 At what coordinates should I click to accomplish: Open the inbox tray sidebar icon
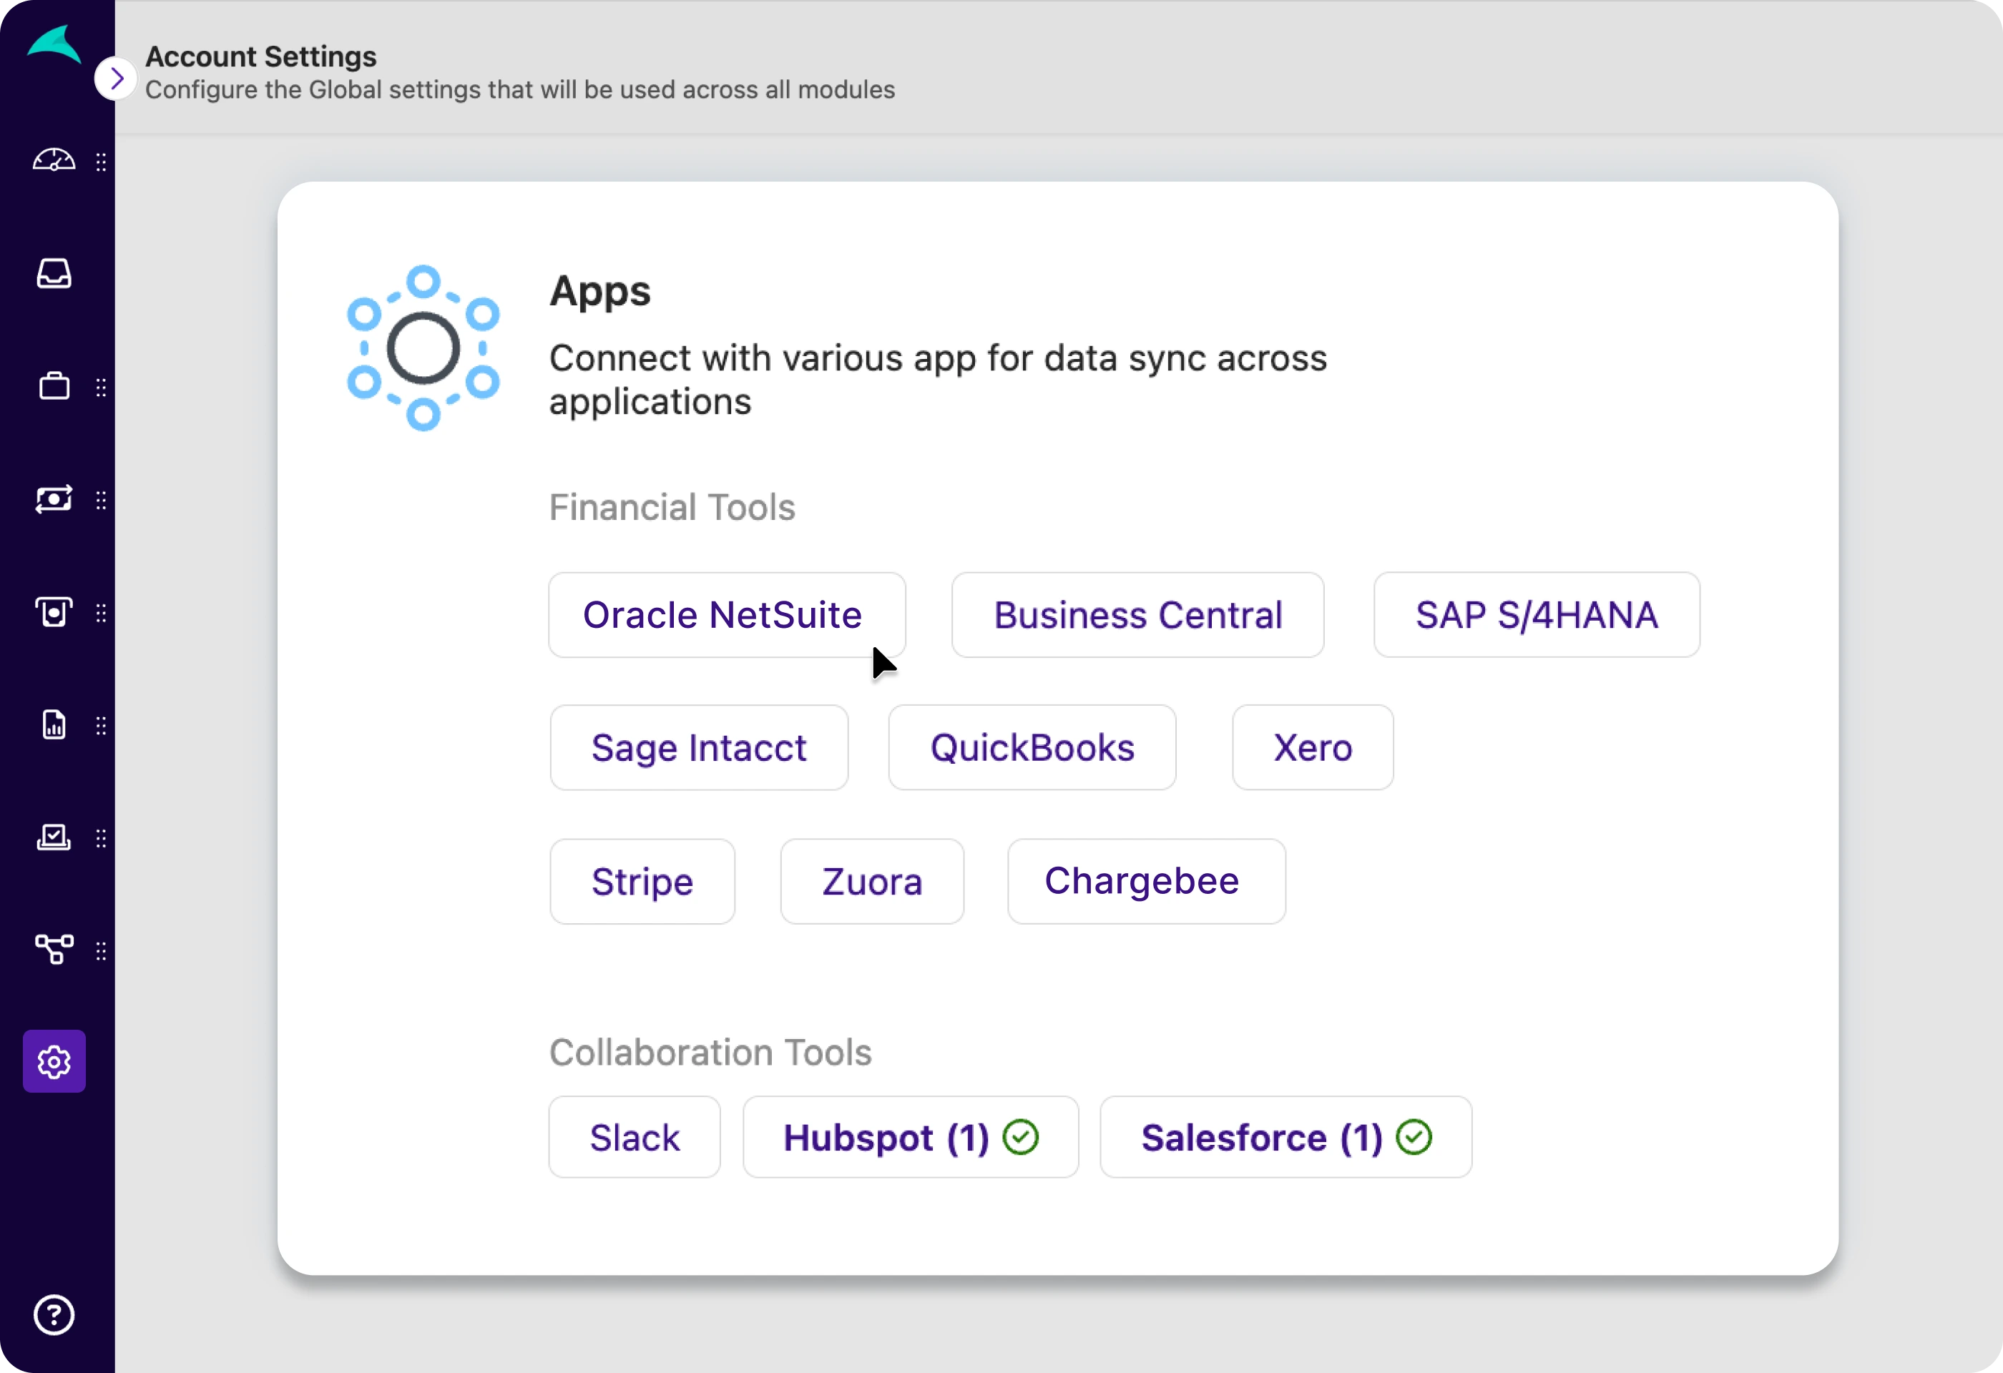54,274
